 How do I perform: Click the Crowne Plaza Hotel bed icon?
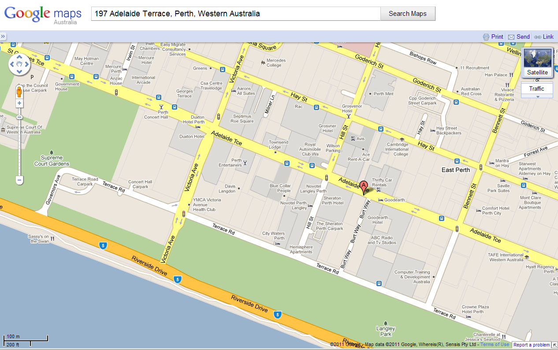pyautogui.click(x=468, y=317)
